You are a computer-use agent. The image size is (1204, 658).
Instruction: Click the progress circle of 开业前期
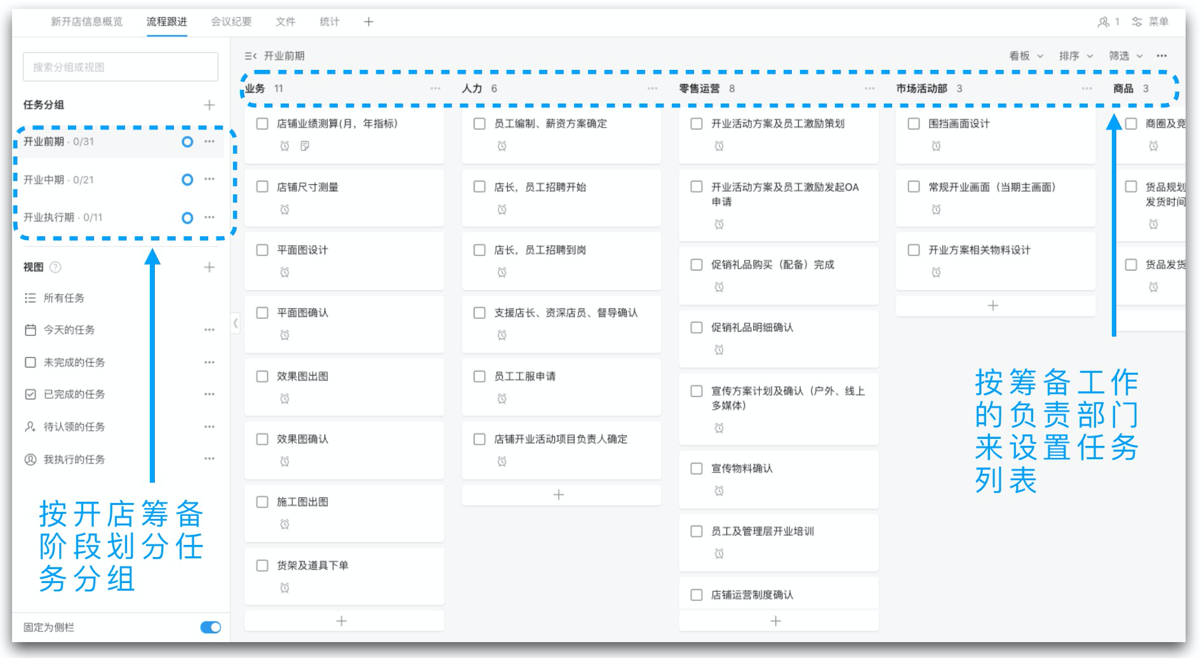187,142
